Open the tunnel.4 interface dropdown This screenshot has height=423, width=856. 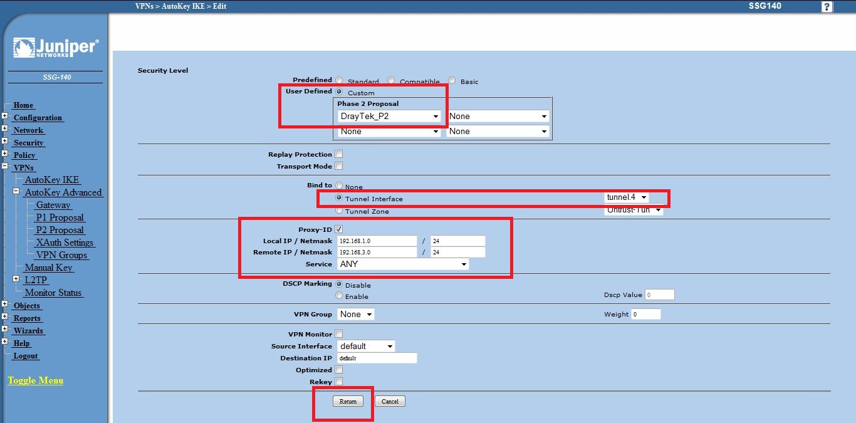626,197
